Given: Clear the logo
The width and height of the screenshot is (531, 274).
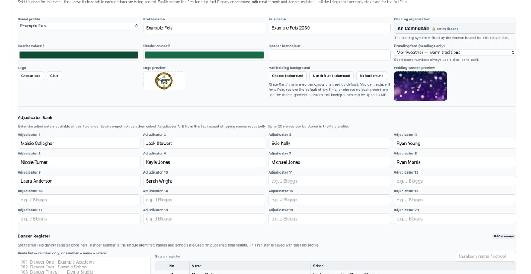Looking at the screenshot, I should point(54,76).
